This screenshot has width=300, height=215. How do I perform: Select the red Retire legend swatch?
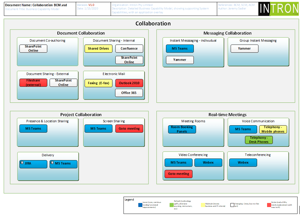(x=269, y=205)
